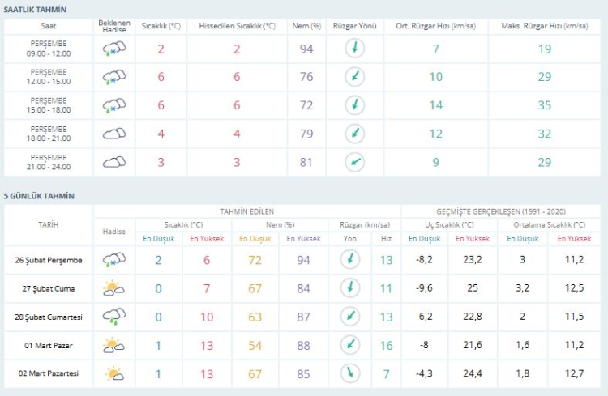Click the Maks. Rüzgar Hızı column header
Screen dimensions: 608x396
click(x=544, y=26)
